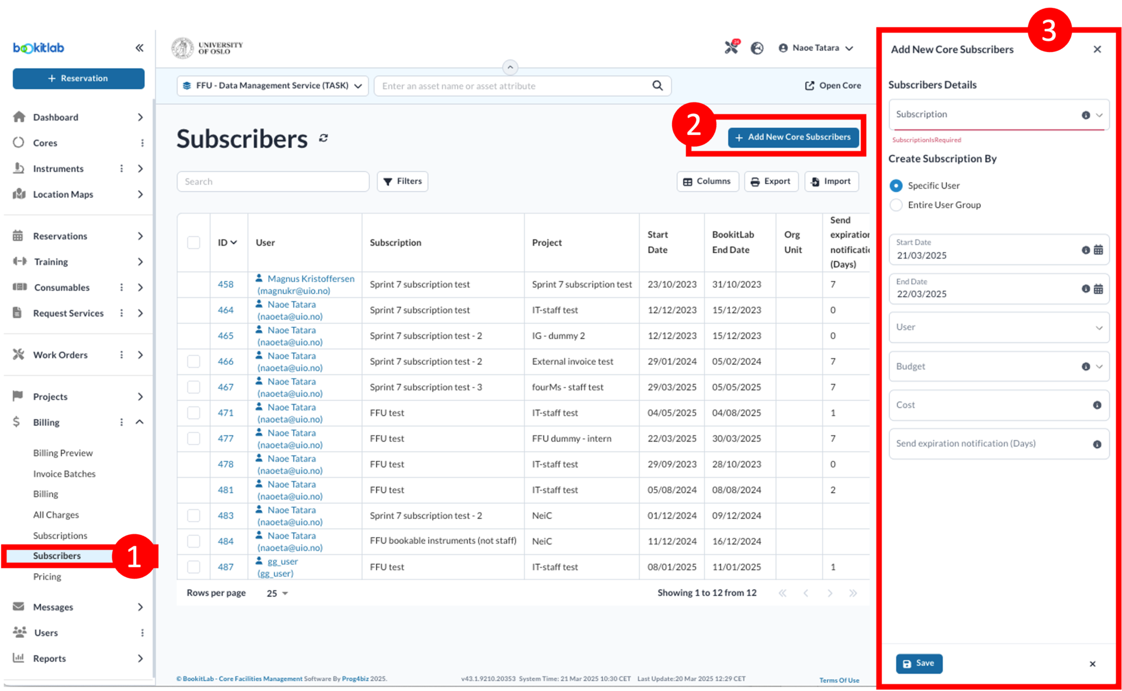Open the Start Date calendar picker

pyautogui.click(x=1099, y=250)
